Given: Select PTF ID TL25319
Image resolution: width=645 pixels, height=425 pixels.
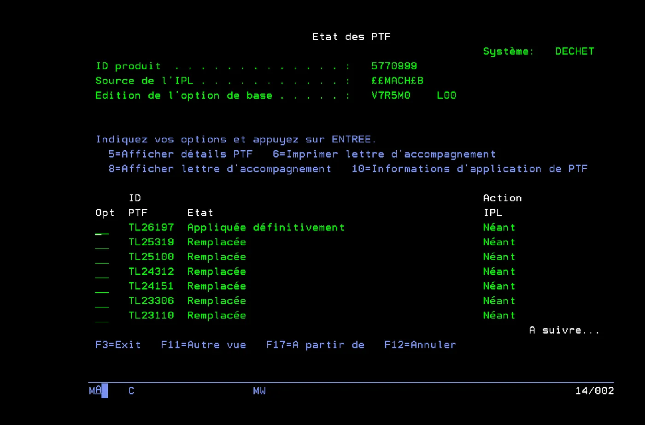Looking at the screenshot, I should click(x=151, y=242).
